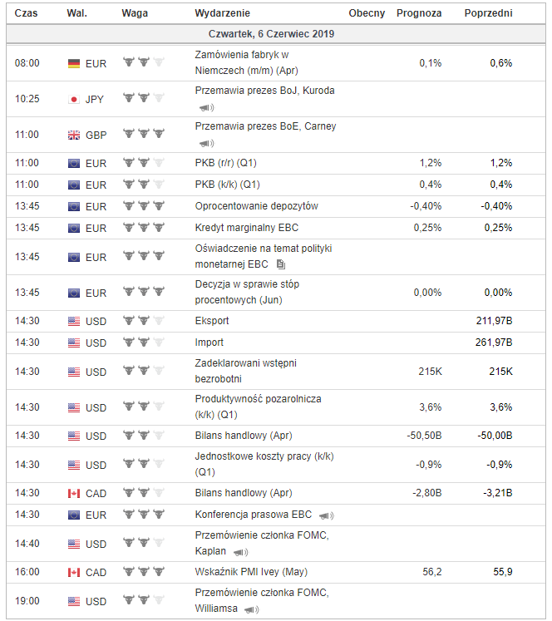Click the speaker icon beside Carney speech
The height and width of the screenshot is (621, 552).
205,143
